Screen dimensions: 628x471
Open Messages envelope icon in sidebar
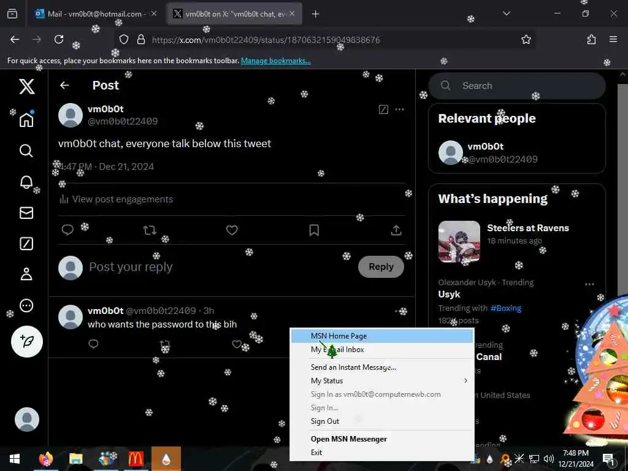(x=26, y=213)
